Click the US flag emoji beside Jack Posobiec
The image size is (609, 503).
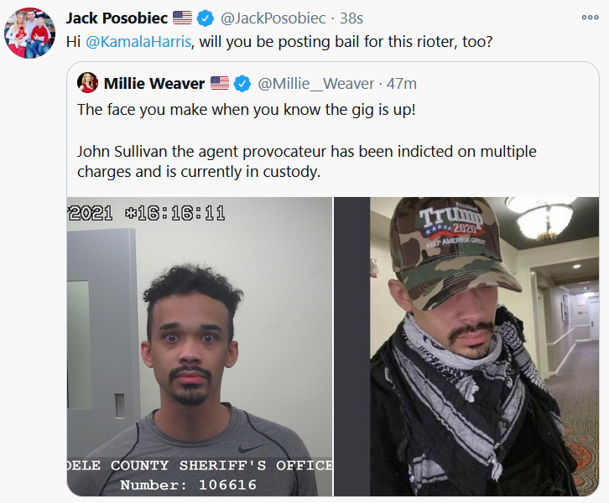point(182,18)
